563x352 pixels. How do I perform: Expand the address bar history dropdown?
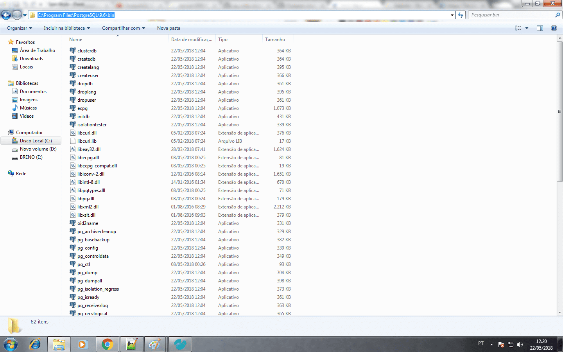[x=452, y=15]
